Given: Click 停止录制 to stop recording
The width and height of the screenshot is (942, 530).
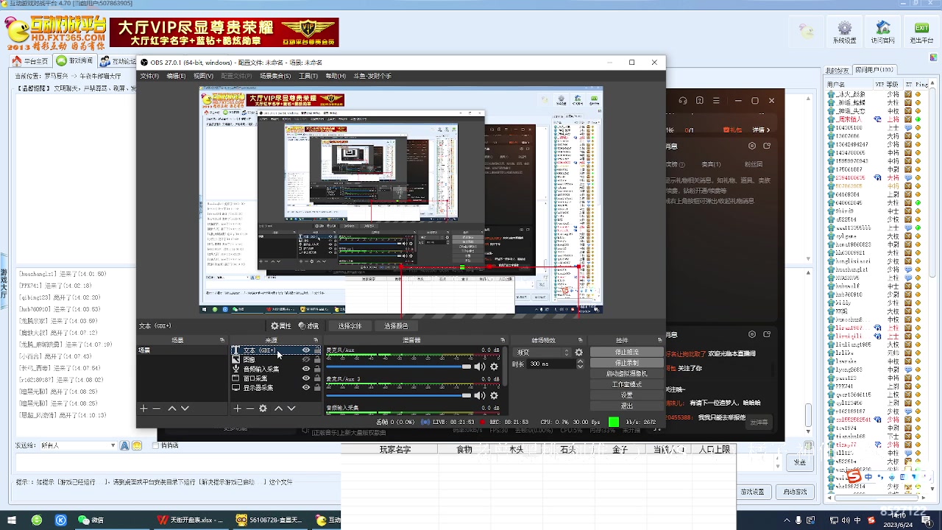Looking at the screenshot, I should point(627,363).
